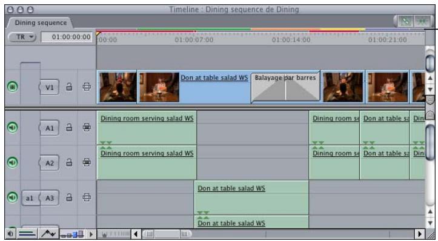
Task: Click the current timecode field 01:00:00:00
Action: pos(67,37)
